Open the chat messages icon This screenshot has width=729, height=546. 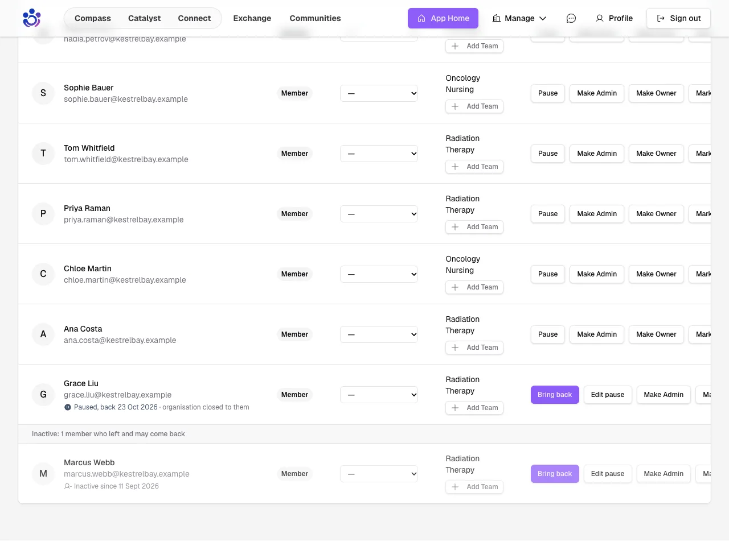point(571,18)
